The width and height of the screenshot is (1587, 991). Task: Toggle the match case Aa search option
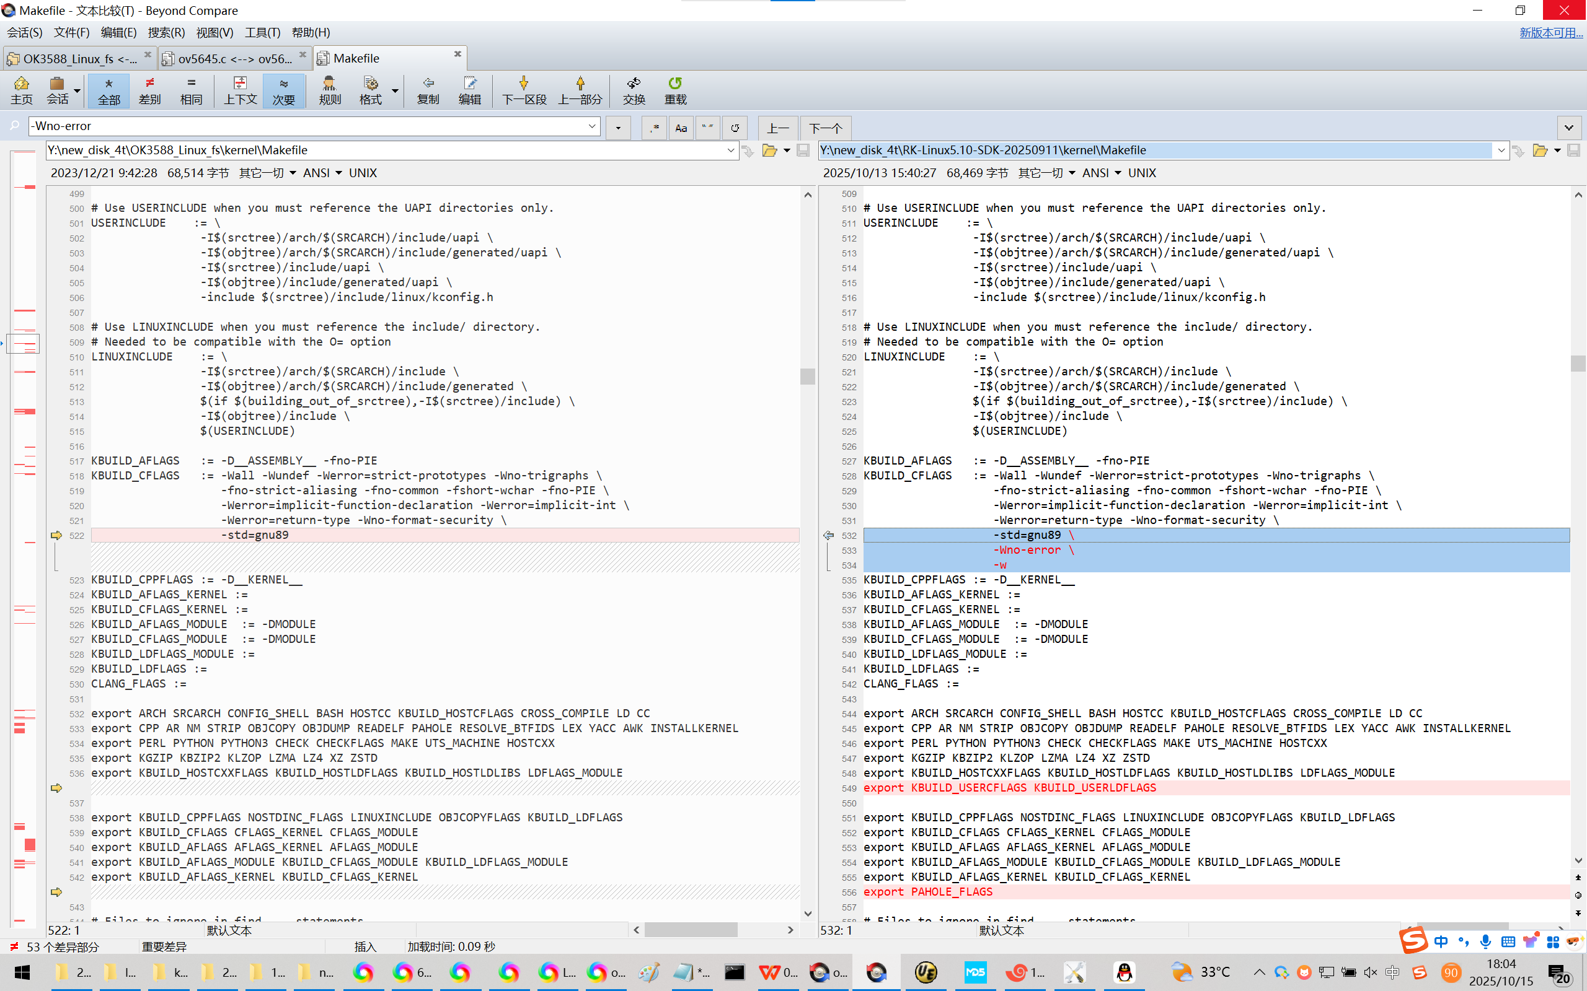point(681,128)
